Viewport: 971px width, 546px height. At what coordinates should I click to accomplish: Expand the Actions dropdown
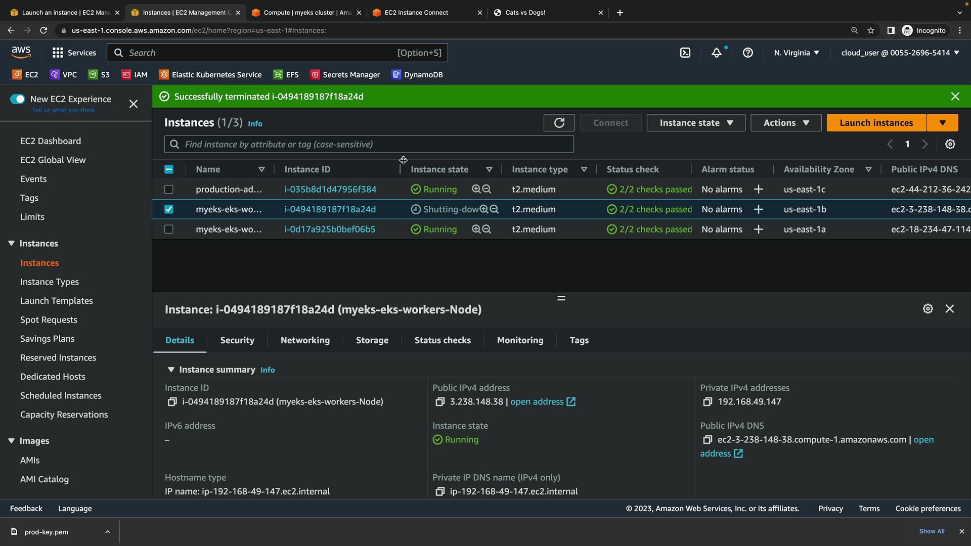click(786, 123)
